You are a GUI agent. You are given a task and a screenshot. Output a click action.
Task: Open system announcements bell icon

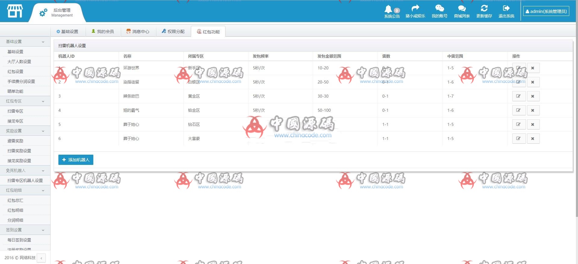[x=388, y=9]
